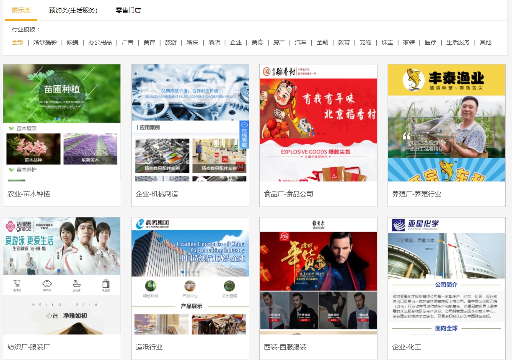Click the 最新苗木 lavender field picture
512x360 pixels.
pyautogui.click(x=91, y=149)
